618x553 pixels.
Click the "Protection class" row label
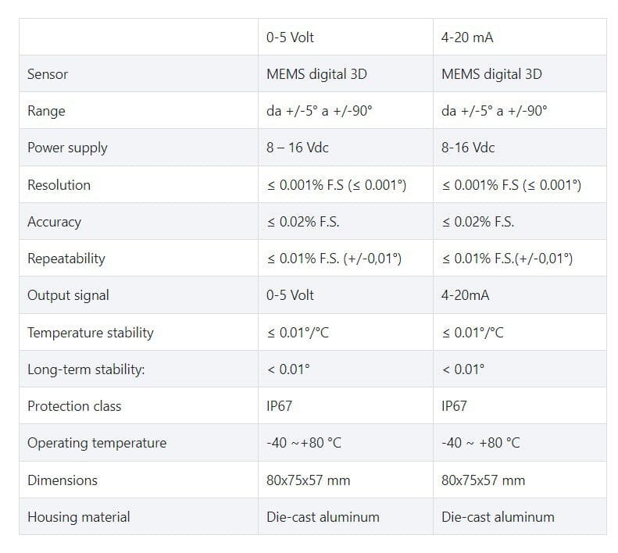[74, 406]
